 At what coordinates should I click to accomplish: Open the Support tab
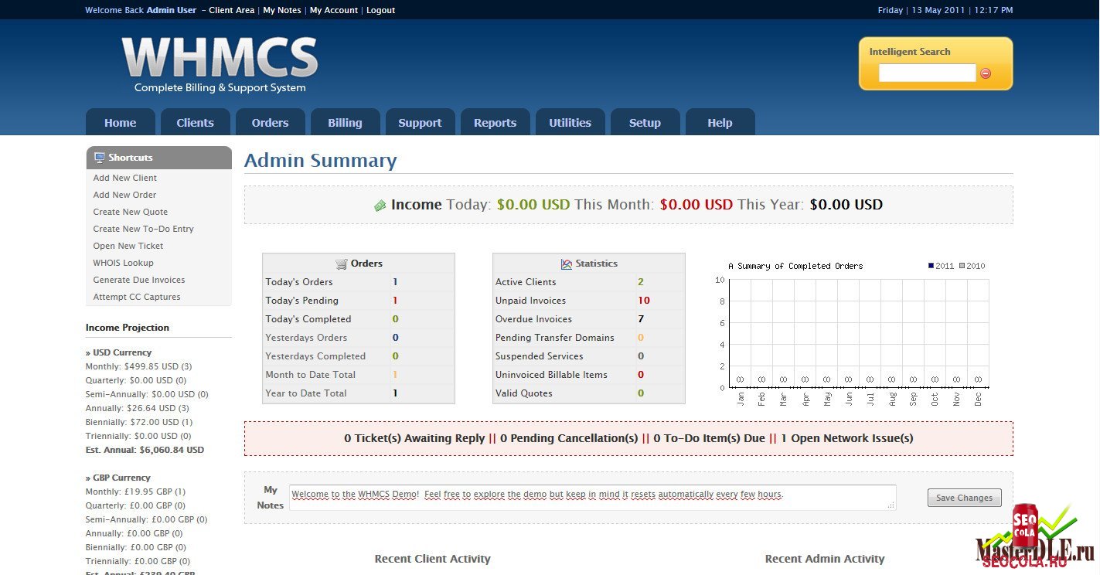tap(420, 122)
